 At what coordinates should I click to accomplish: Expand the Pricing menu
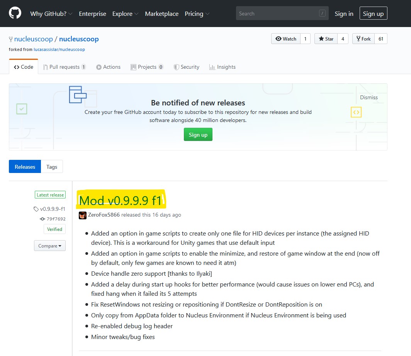click(x=197, y=14)
